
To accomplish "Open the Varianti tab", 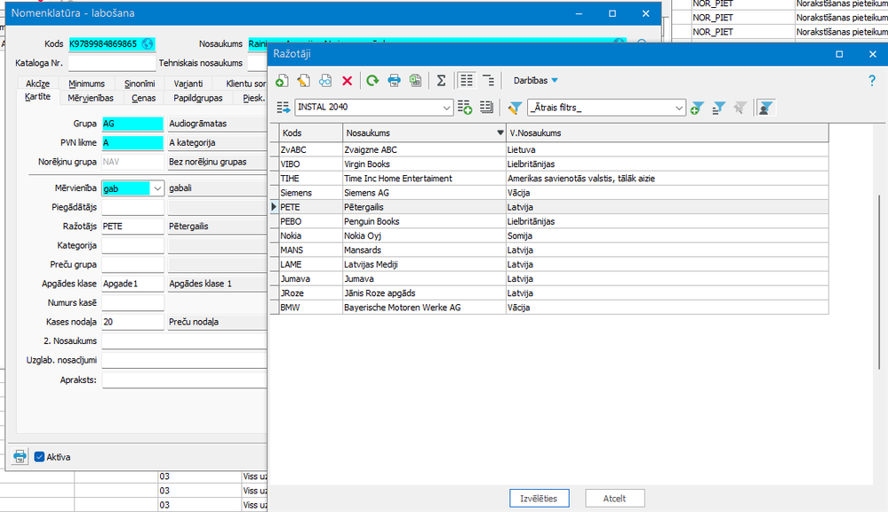I will click(188, 84).
